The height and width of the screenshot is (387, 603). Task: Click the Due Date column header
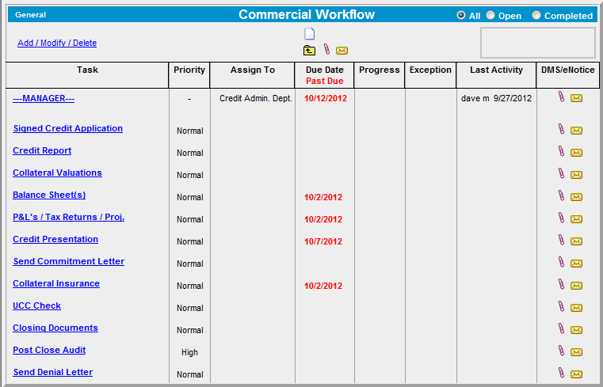(325, 70)
